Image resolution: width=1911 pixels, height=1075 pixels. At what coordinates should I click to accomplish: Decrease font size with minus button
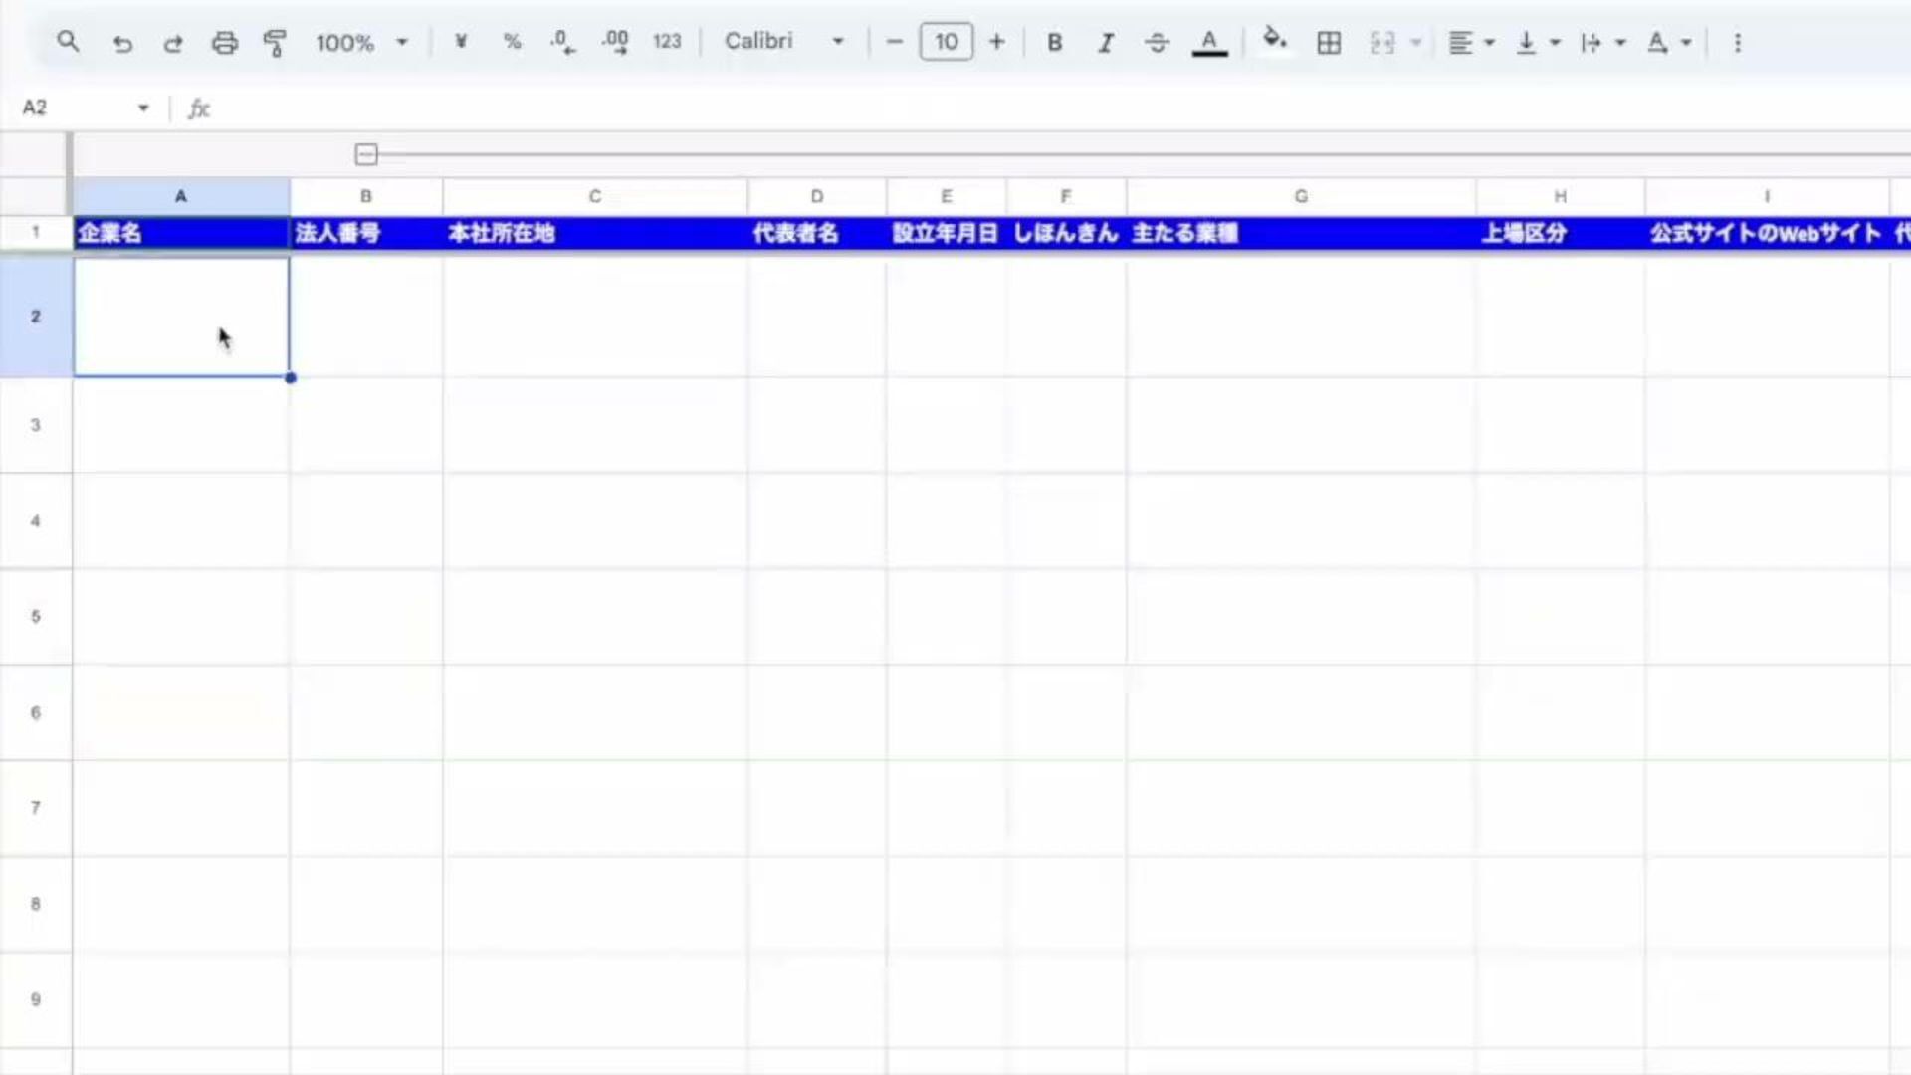(894, 42)
